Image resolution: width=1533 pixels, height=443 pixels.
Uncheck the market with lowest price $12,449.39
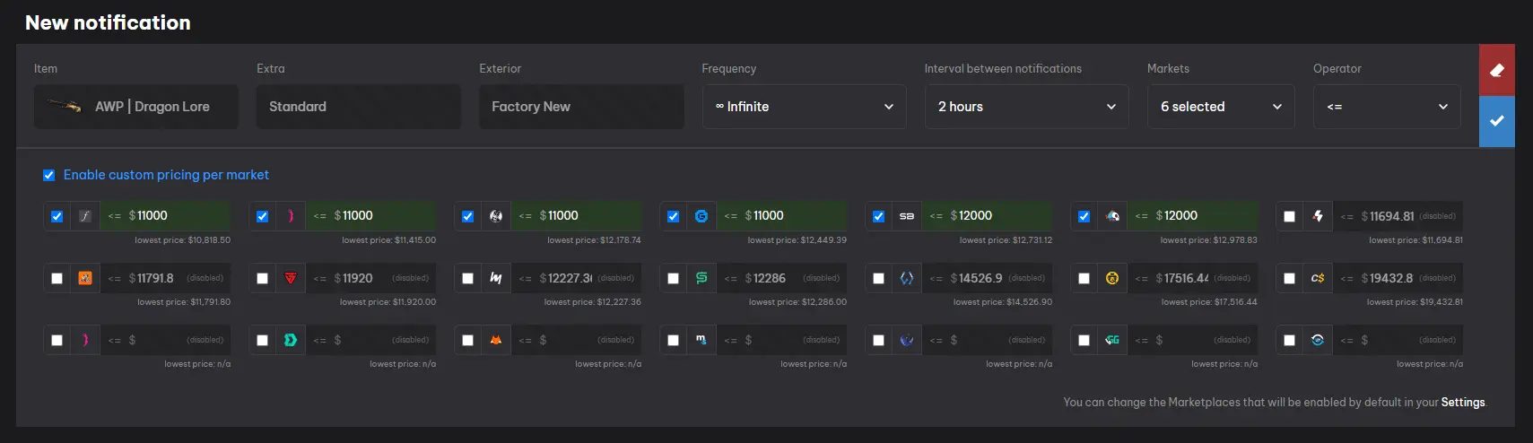click(x=673, y=216)
